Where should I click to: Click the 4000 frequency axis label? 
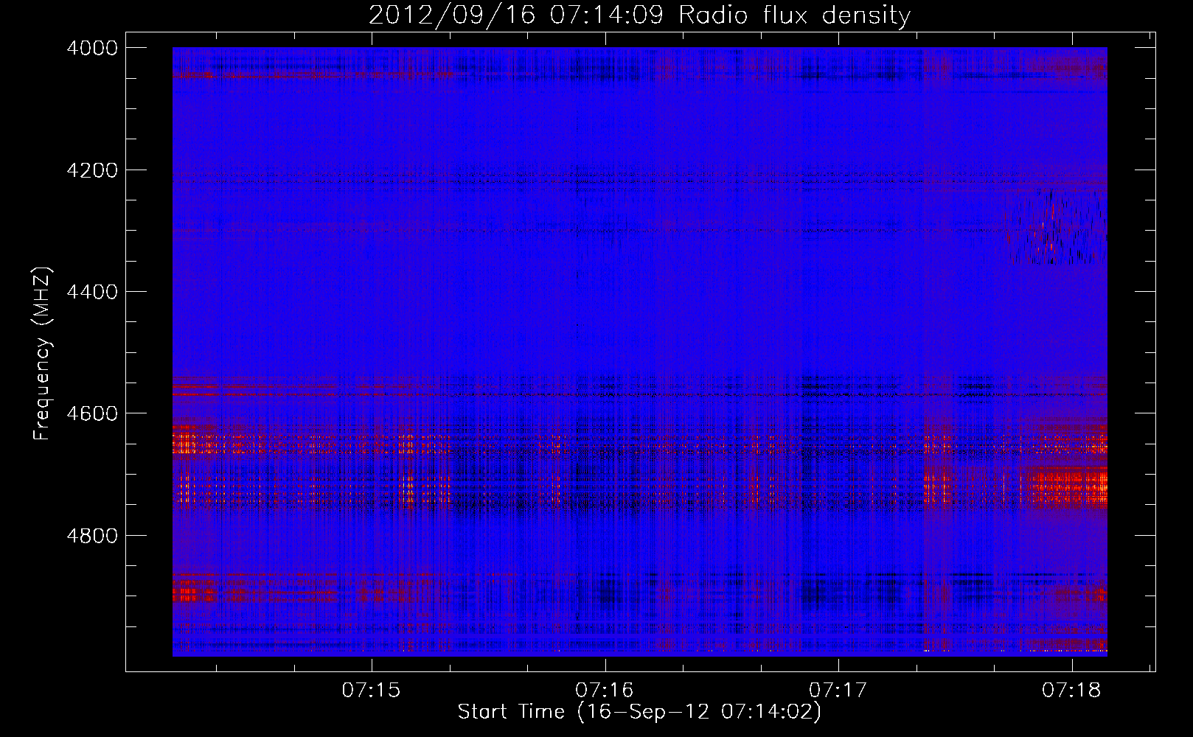[x=92, y=48]
